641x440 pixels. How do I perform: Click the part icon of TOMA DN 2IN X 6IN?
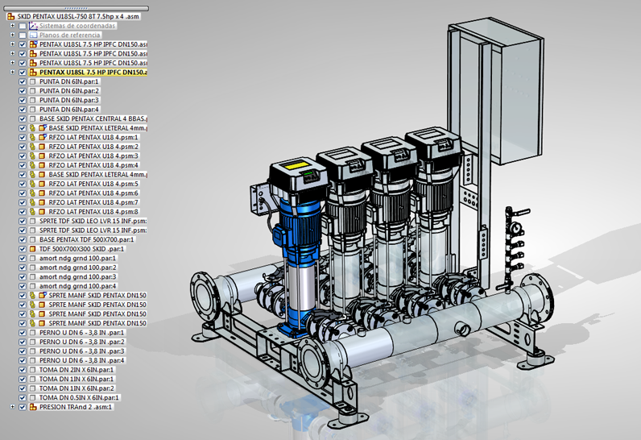33,370
